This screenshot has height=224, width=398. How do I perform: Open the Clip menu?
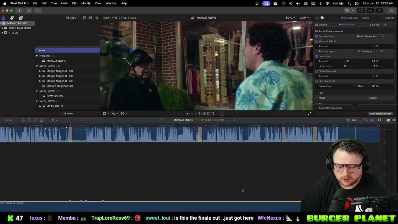75,3
